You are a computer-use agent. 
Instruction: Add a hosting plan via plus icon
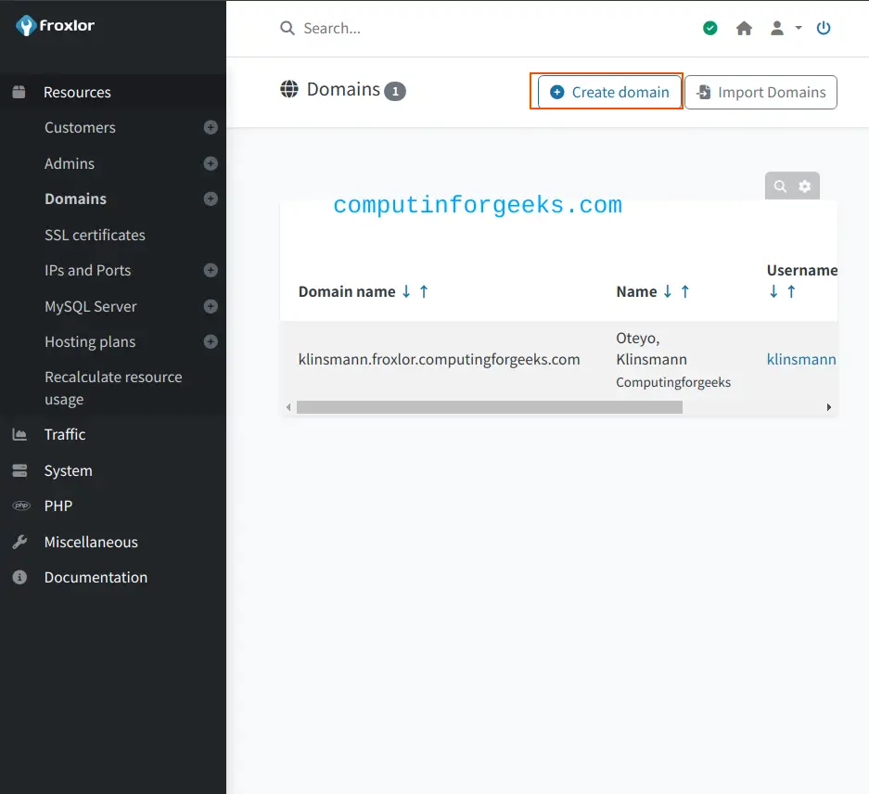point(211,341)
